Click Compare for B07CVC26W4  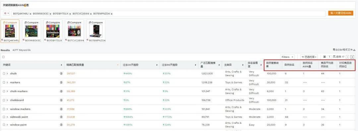74,22
